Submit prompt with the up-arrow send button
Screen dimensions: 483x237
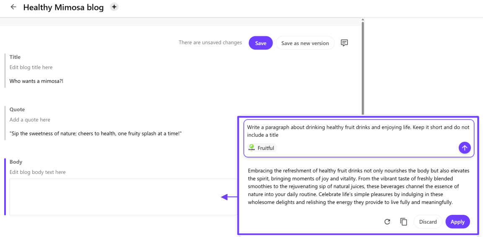[x=465, y=148]
